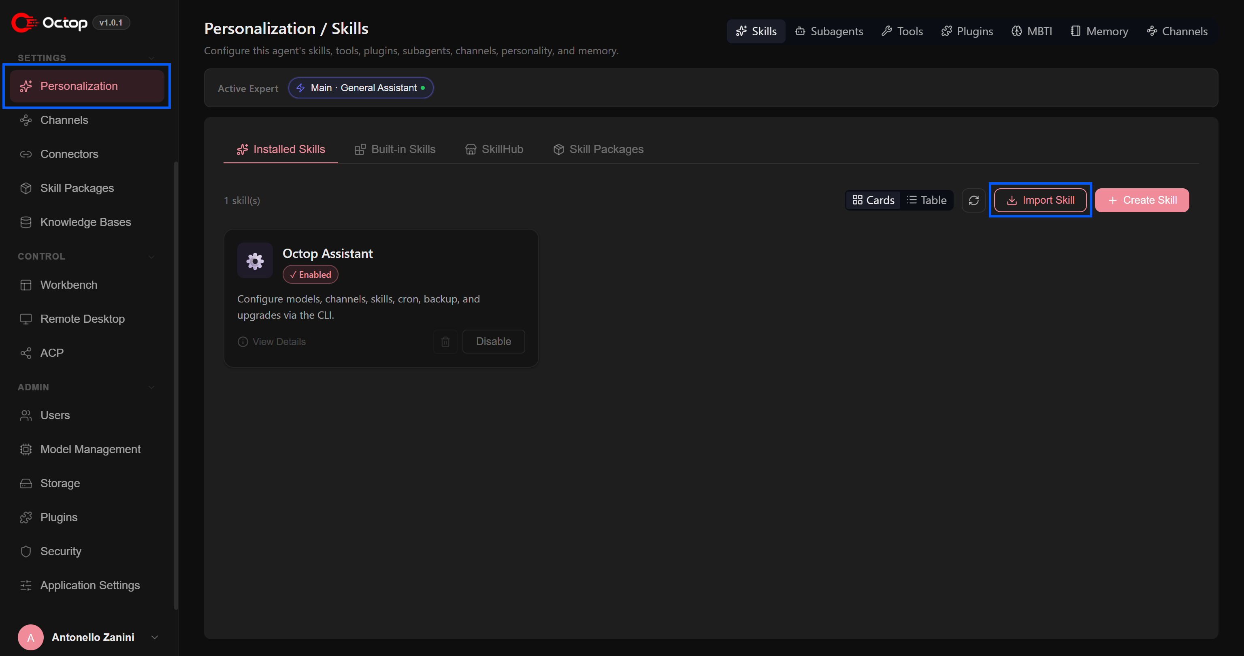Open the Users admin page
This screenshot has width=1244, height=656.
(x=87, y=415)
